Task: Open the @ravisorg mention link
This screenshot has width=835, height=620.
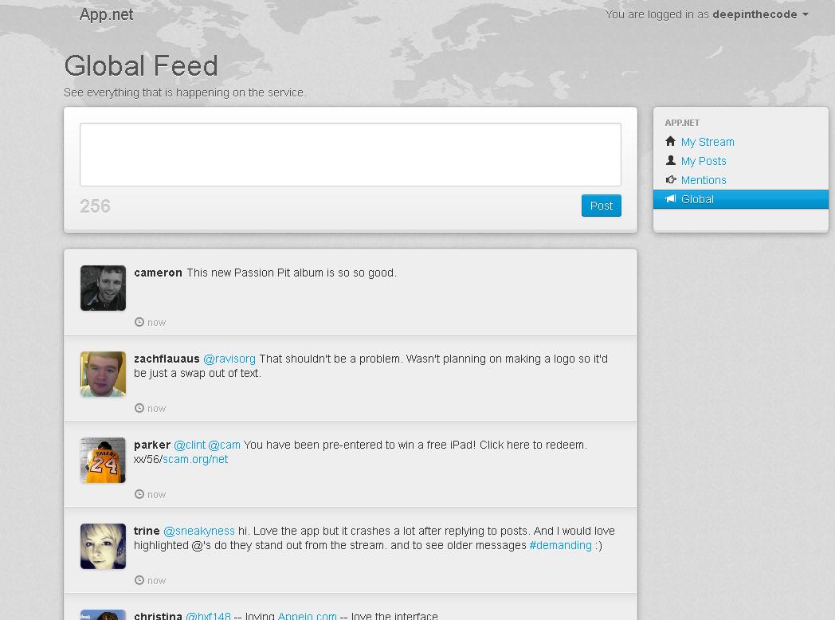Action: pyautogui.click(x=229, y=359)
